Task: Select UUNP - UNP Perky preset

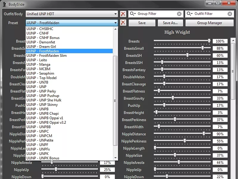Action: point(69,91)
